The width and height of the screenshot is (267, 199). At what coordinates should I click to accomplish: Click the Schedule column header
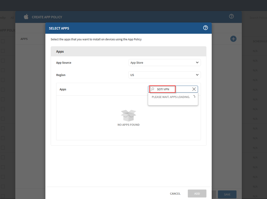click(260, 42)
